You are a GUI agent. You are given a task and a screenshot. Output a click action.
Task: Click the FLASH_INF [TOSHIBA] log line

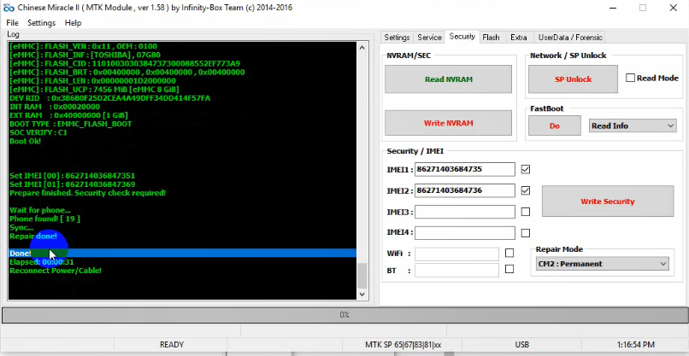(85, 55)
